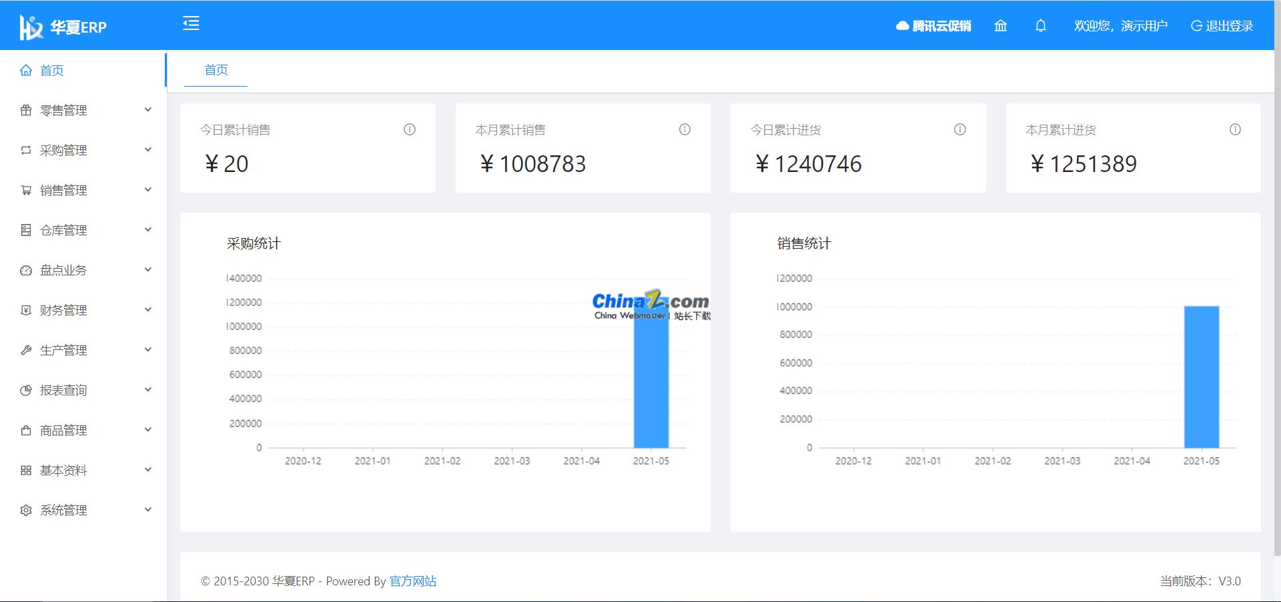Click the 采购统计 chart title
This screenshot has width=1281, height=602.
(x=254, y=244)
